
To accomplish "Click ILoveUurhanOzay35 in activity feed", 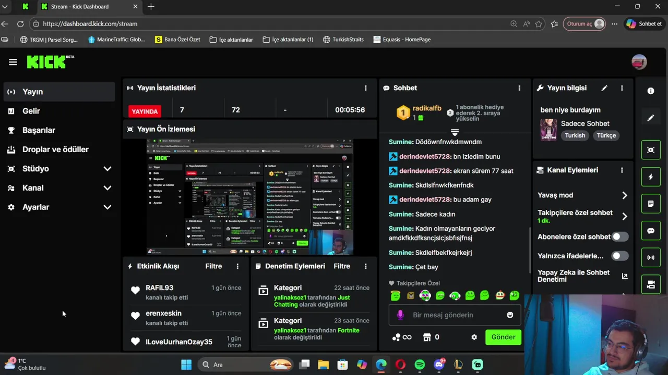I will point(179,342).
